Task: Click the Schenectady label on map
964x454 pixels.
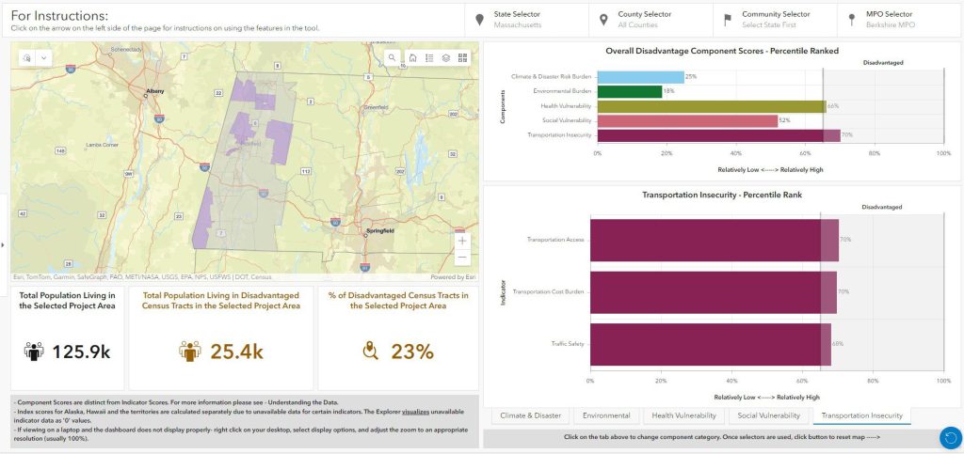Action: point(126,49)
